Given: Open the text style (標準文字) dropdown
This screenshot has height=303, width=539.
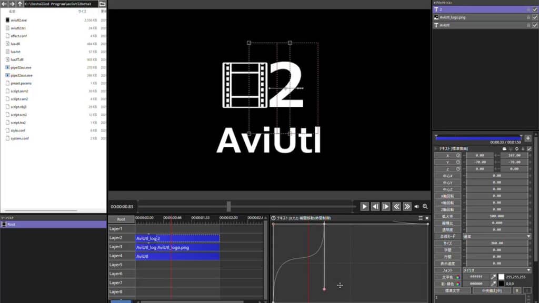Looking at the screenshot, I should (x=452, y=290).
